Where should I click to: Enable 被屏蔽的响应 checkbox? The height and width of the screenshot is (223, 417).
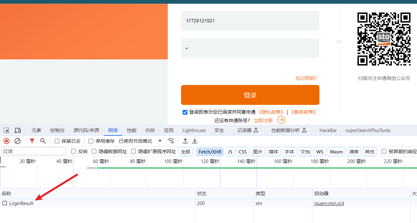pos(384,151)
